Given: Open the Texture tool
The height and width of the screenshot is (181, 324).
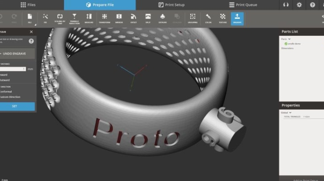Looking at the screenshot, I should (223, 18).
